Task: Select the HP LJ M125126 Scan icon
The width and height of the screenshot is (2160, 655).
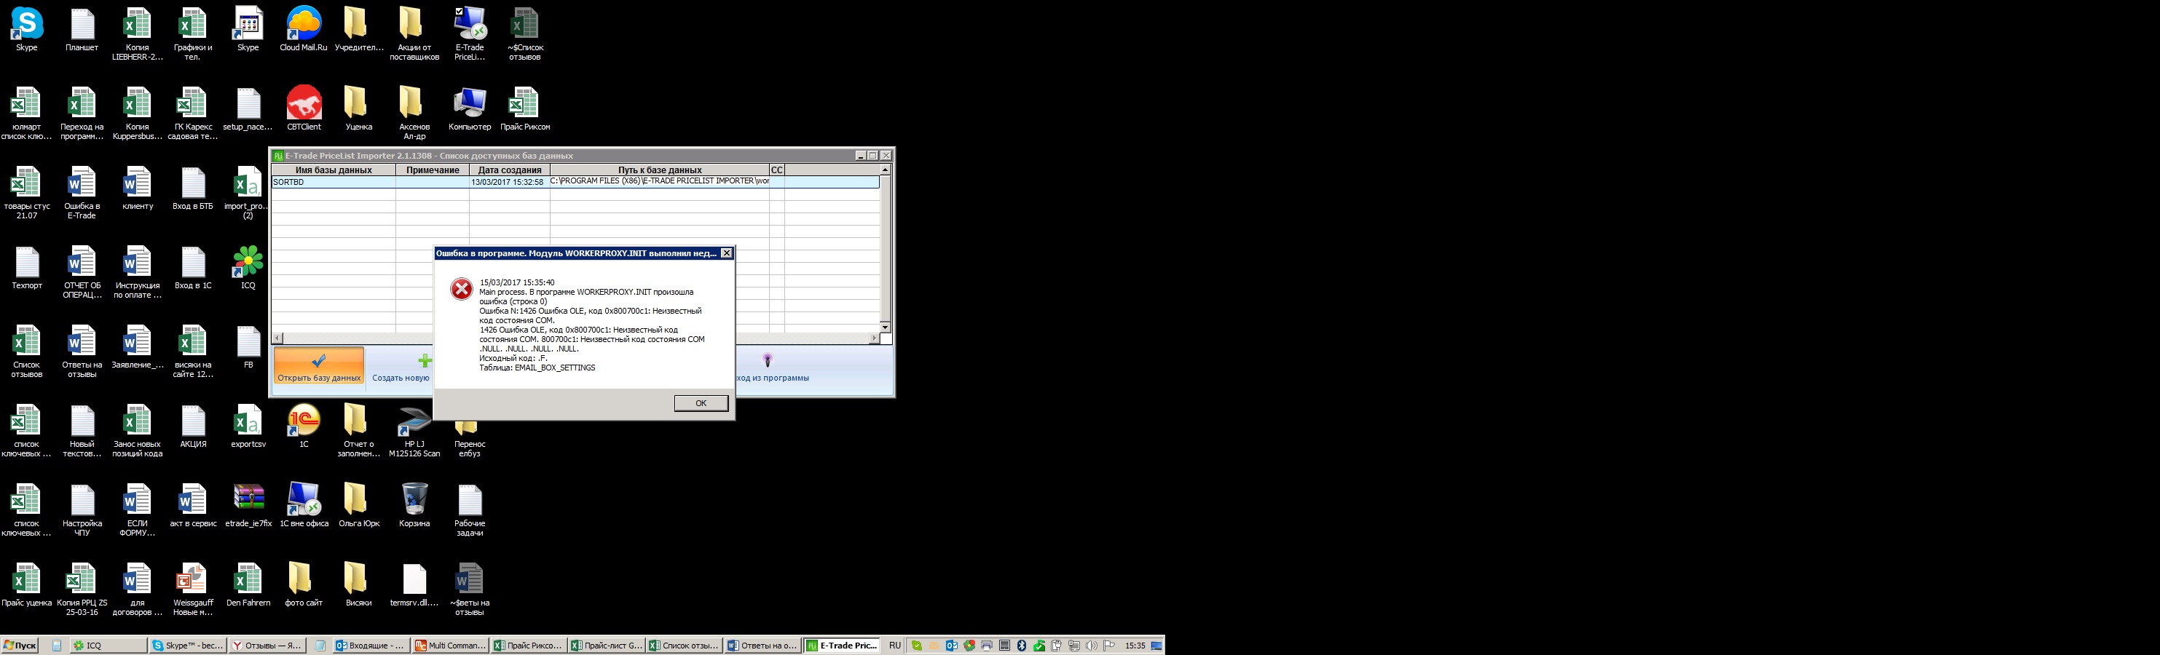Action: tap(414, 432)
